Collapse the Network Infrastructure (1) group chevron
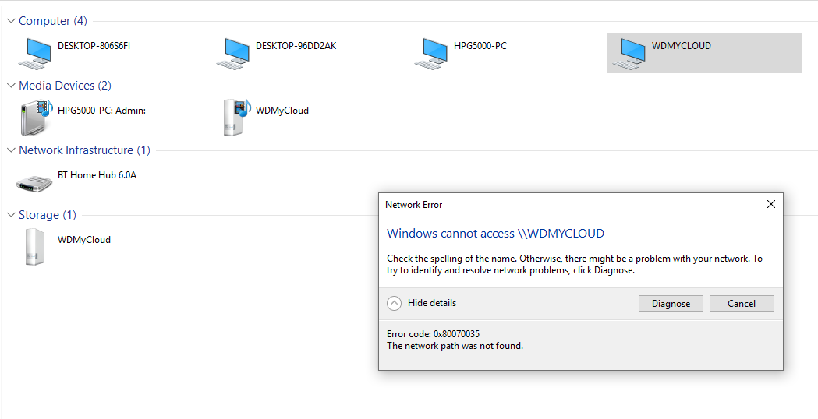The width and height of the screenshot is (818, 419). click(x=11, y=150)
